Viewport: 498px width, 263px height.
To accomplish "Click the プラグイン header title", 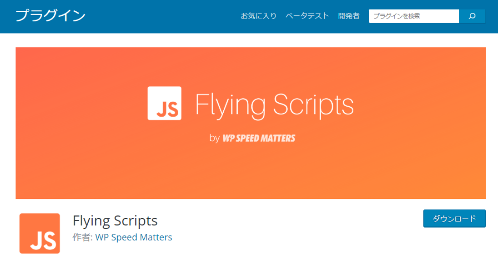I will (x=51, y=16).
